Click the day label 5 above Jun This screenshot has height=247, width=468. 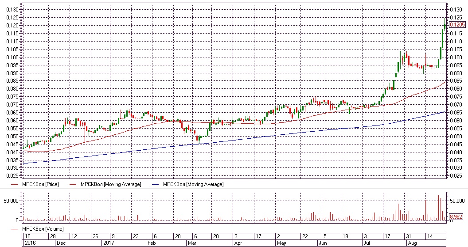(x=325, y=236)
